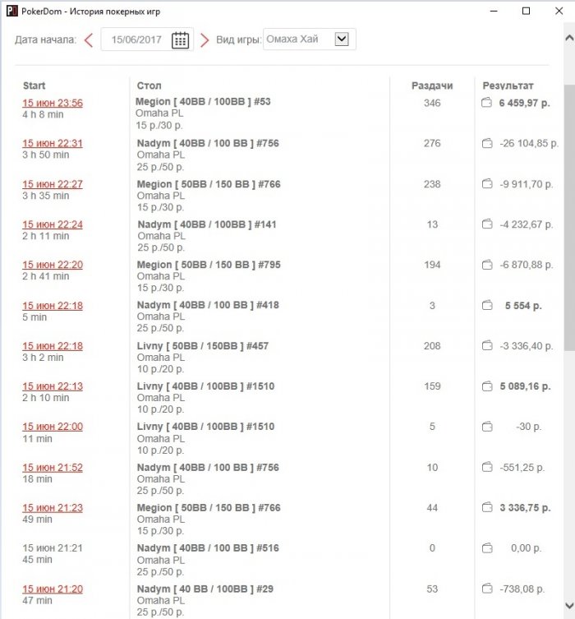Click wallet icon next to 3 336,75 р.
The image size is (575, 619).
[x=487, y=508]
